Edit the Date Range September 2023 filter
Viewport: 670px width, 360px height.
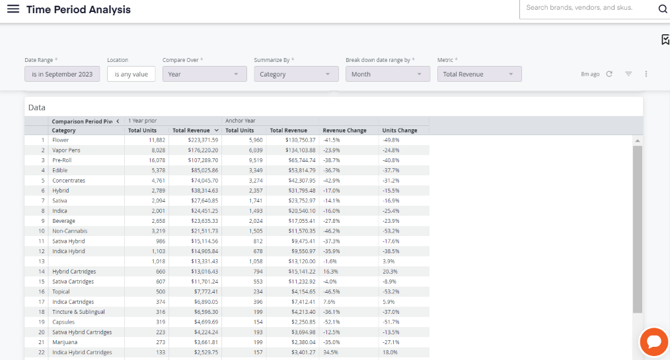62,74
